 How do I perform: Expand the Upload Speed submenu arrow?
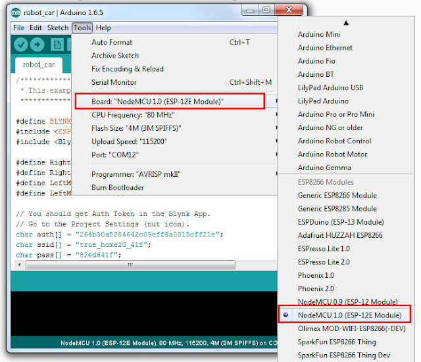276,141
